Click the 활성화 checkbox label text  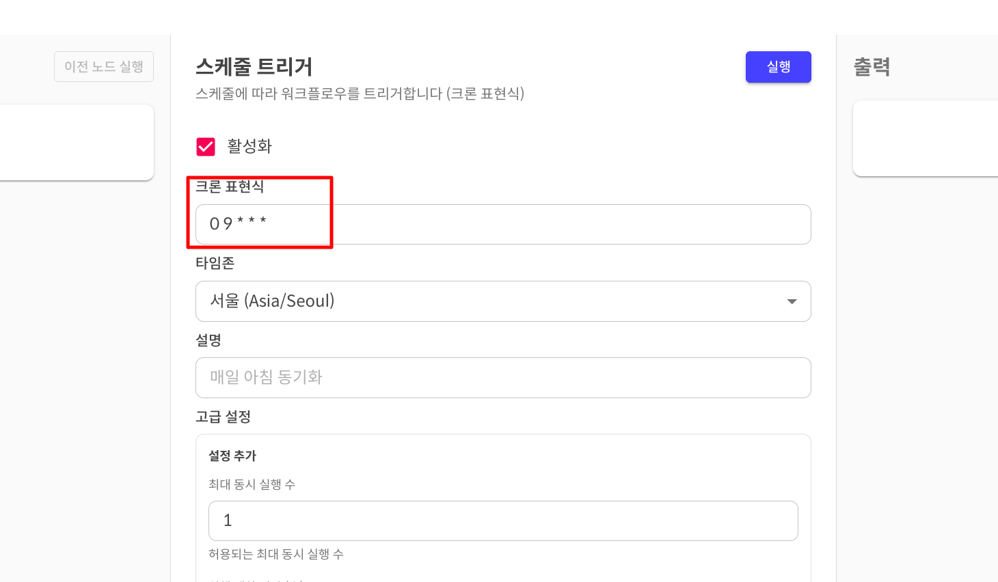pyautogui.click(x=249, y=146)
